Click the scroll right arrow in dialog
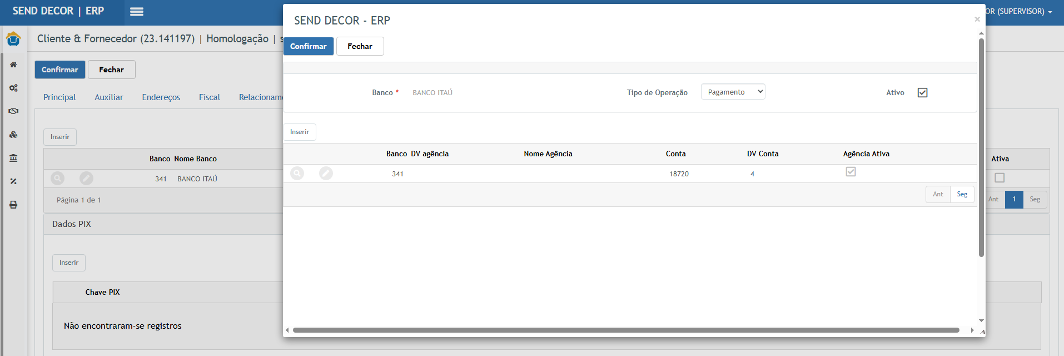Image resolution: width=1064 pixels, height=356 pixels. tap(972, 330)
